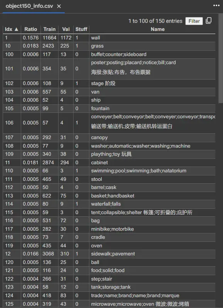The height and width of the screenshot is (308, 223).
Task: Click the '1 to 100 of 150 entries' text
Action: (x=155, y=21)
